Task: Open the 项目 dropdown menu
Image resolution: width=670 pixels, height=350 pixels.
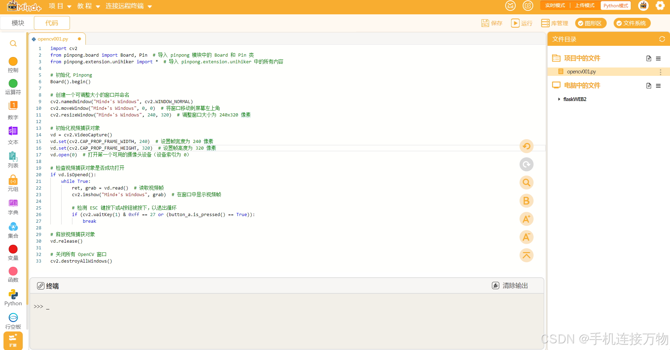Action: (60, 6)
